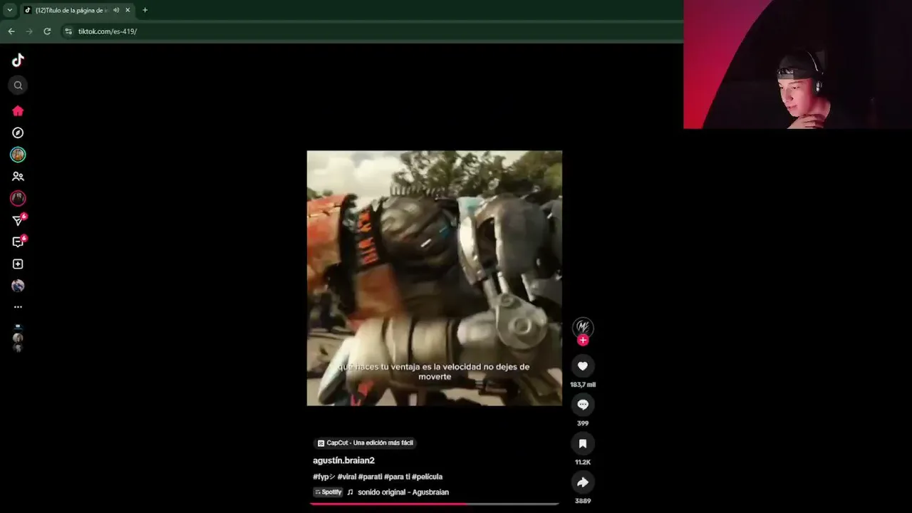Screen dimensions: 912x513
Task: Open comments with the speech bubble icon
Action: coord(583,405)
